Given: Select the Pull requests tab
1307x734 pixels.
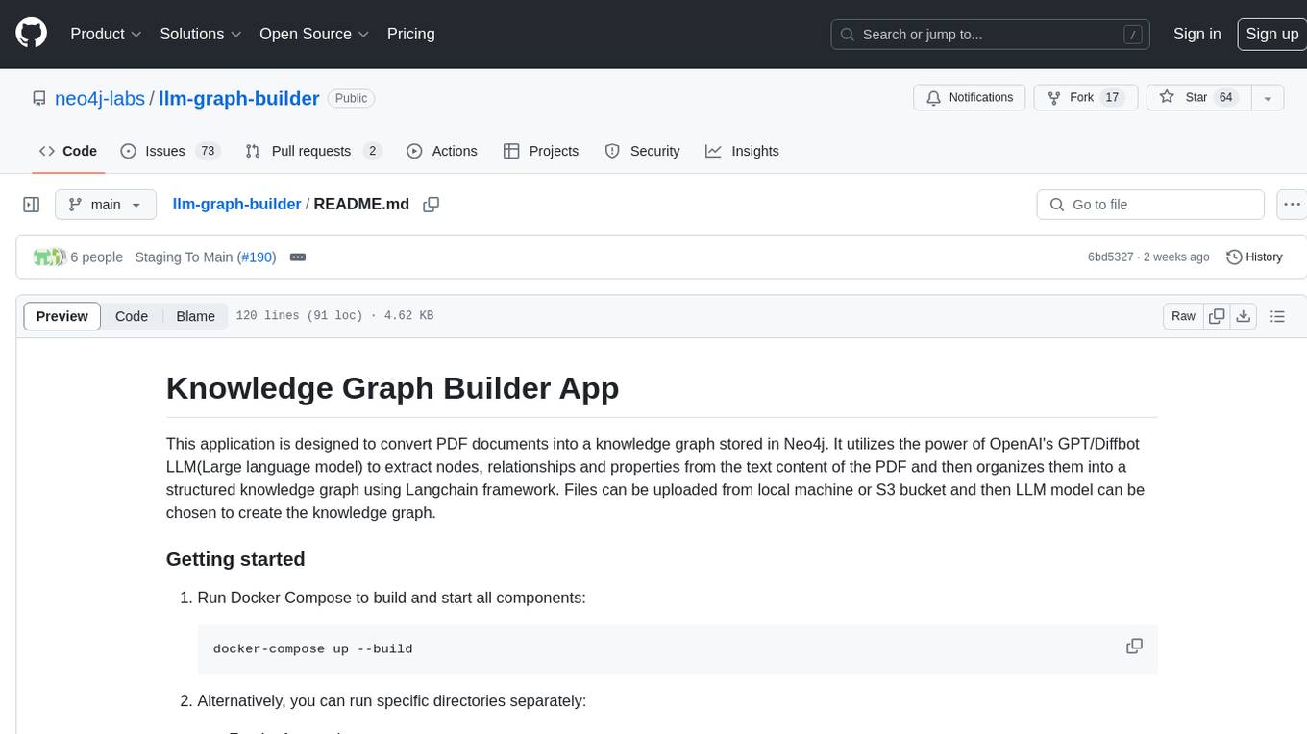Looking at the screenshot, I should (313, 151).
